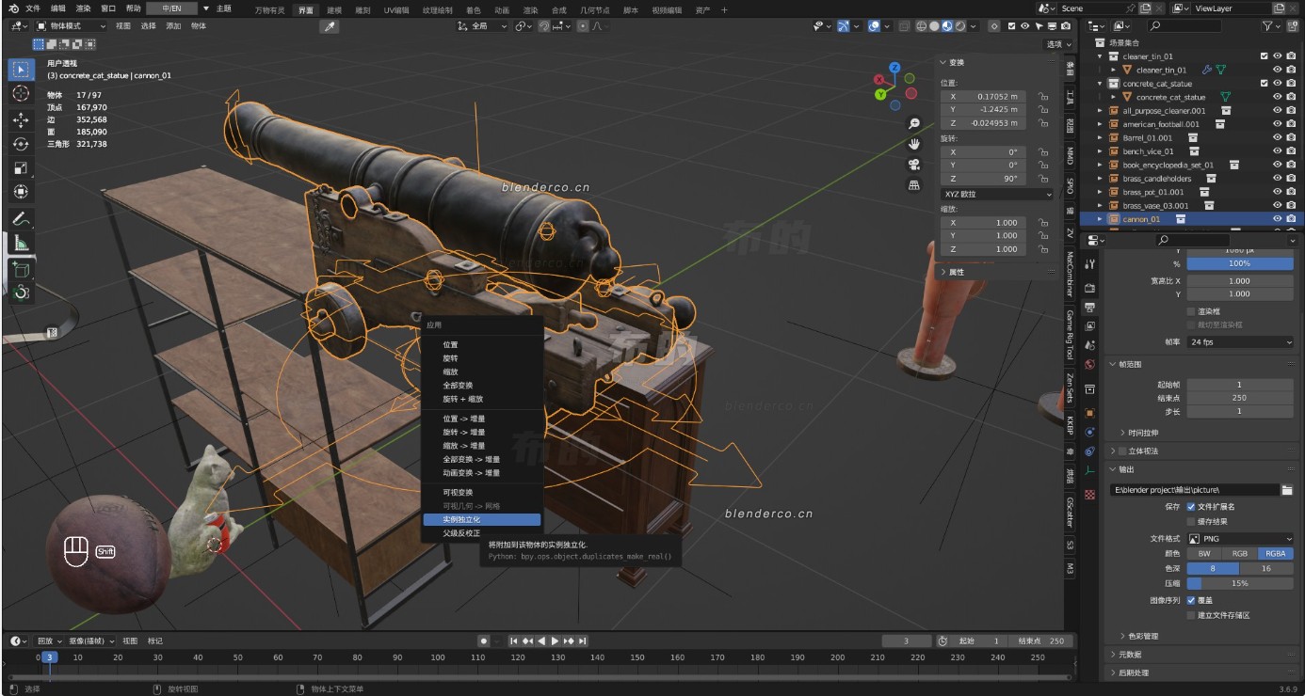Enable the 缓存结果 checkbox
The image size is (1305, 696).
coord(1191,521)
